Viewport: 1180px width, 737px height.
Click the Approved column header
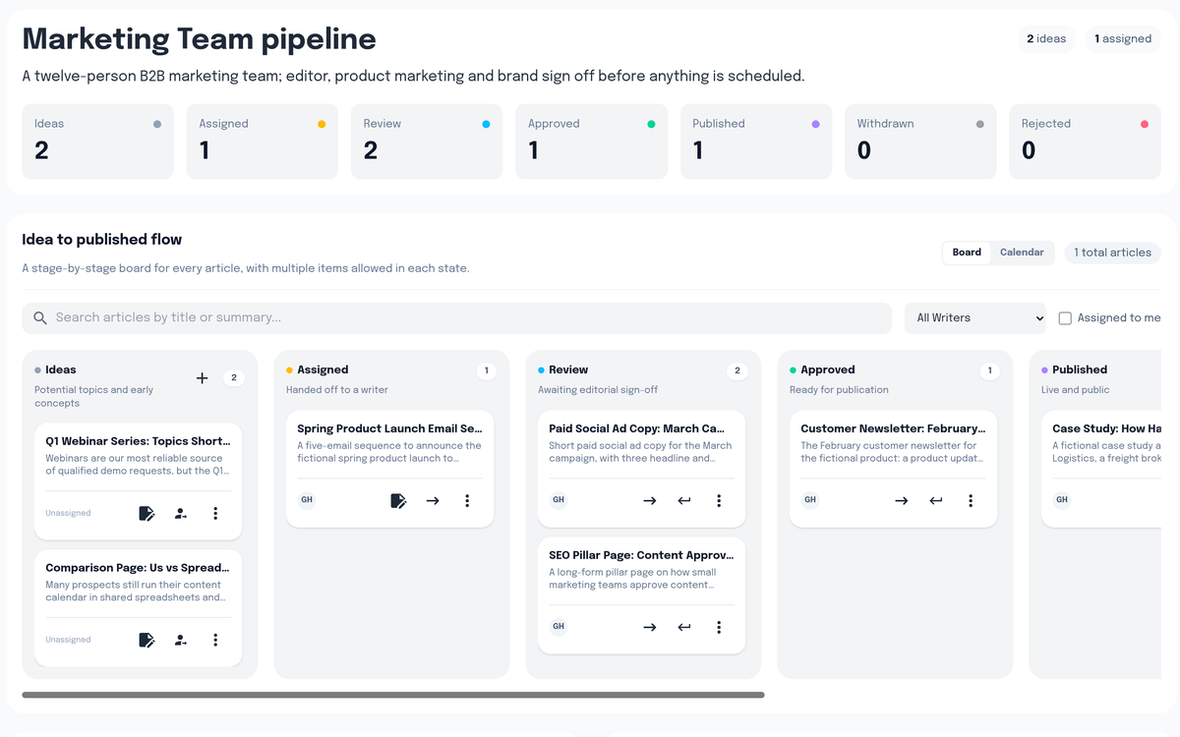pos(828,370)
